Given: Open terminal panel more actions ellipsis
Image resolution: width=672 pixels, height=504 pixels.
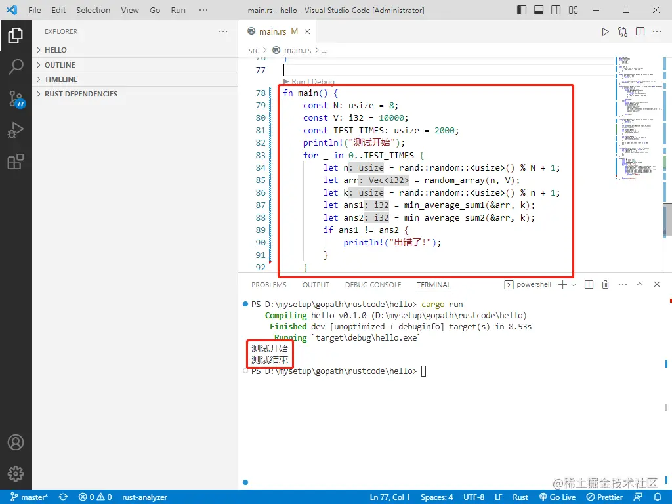Looking at the screenshot, I should click(x=623, y=285).
